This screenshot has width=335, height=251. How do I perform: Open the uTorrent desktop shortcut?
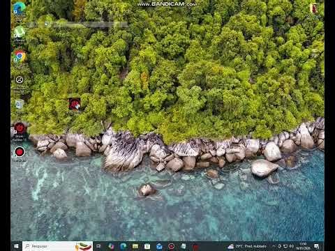point(20,33)
